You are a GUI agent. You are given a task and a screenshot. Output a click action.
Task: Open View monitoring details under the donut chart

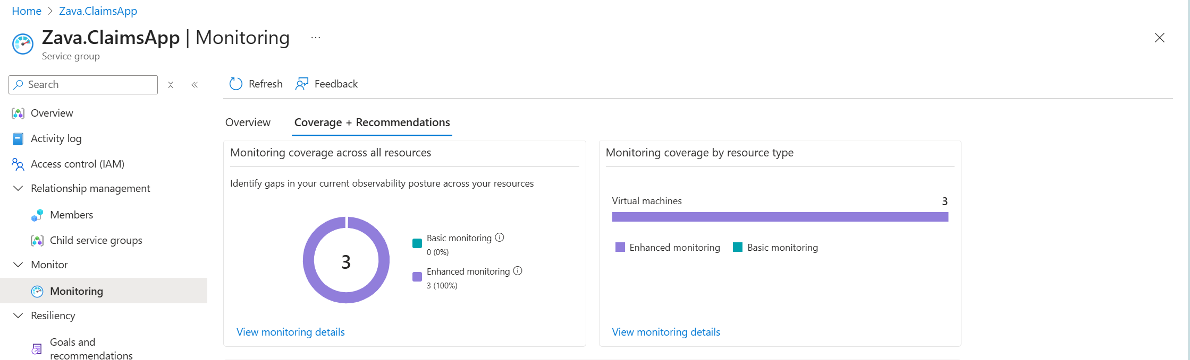(290, 331)
